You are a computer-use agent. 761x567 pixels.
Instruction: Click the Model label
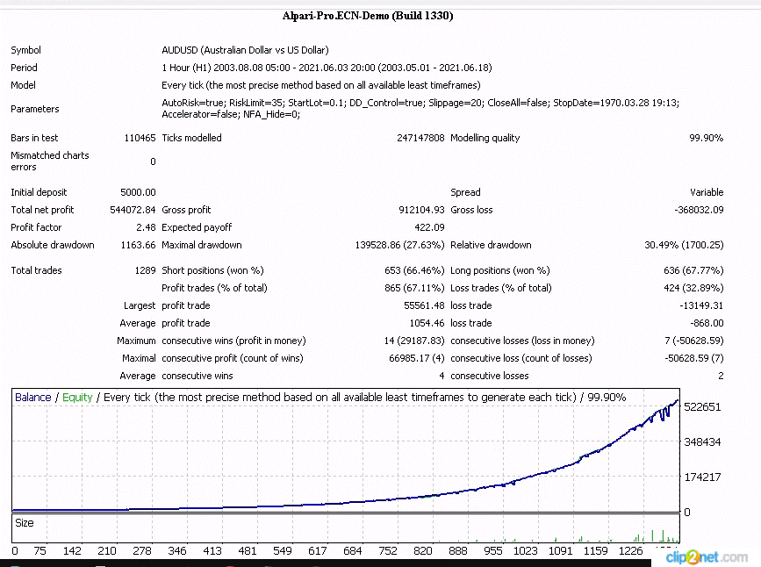(23, 85)
